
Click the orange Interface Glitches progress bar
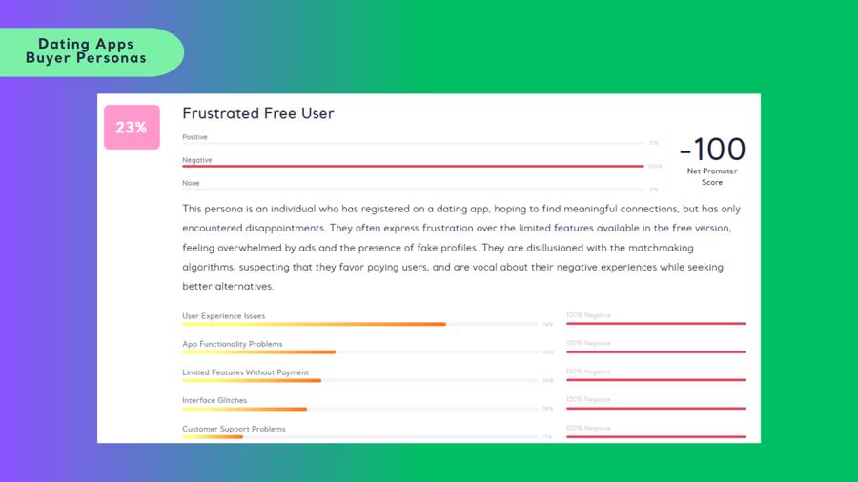(245, 409)
